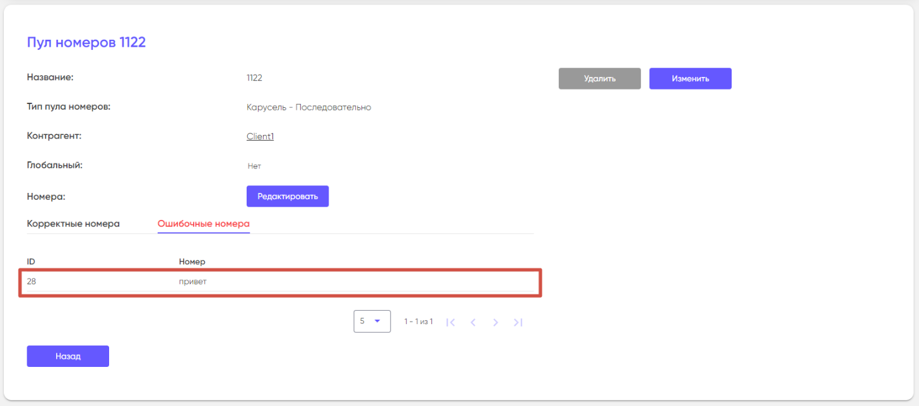This screenshot has height=406, width=919.
Task: Select the Ошибочные номера tab
Action: [x=203, y=224]
